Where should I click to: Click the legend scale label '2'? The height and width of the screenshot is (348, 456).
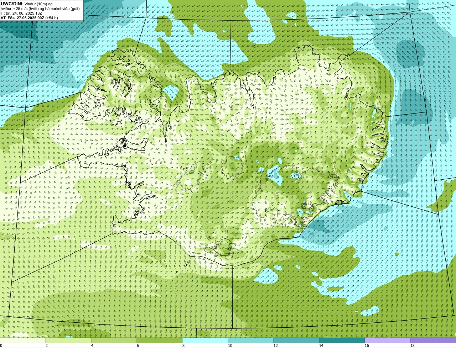pos(47,346)
